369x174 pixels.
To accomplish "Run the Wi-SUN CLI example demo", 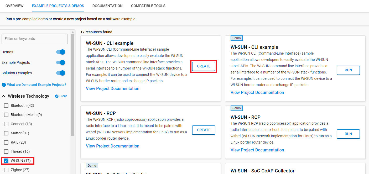I will point(348,70).
